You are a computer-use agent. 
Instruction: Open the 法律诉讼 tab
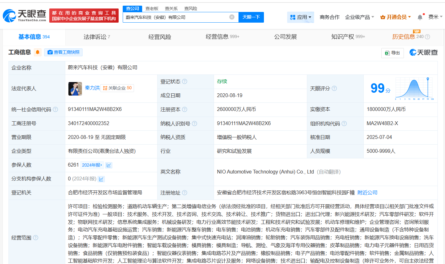click(97, 37)
